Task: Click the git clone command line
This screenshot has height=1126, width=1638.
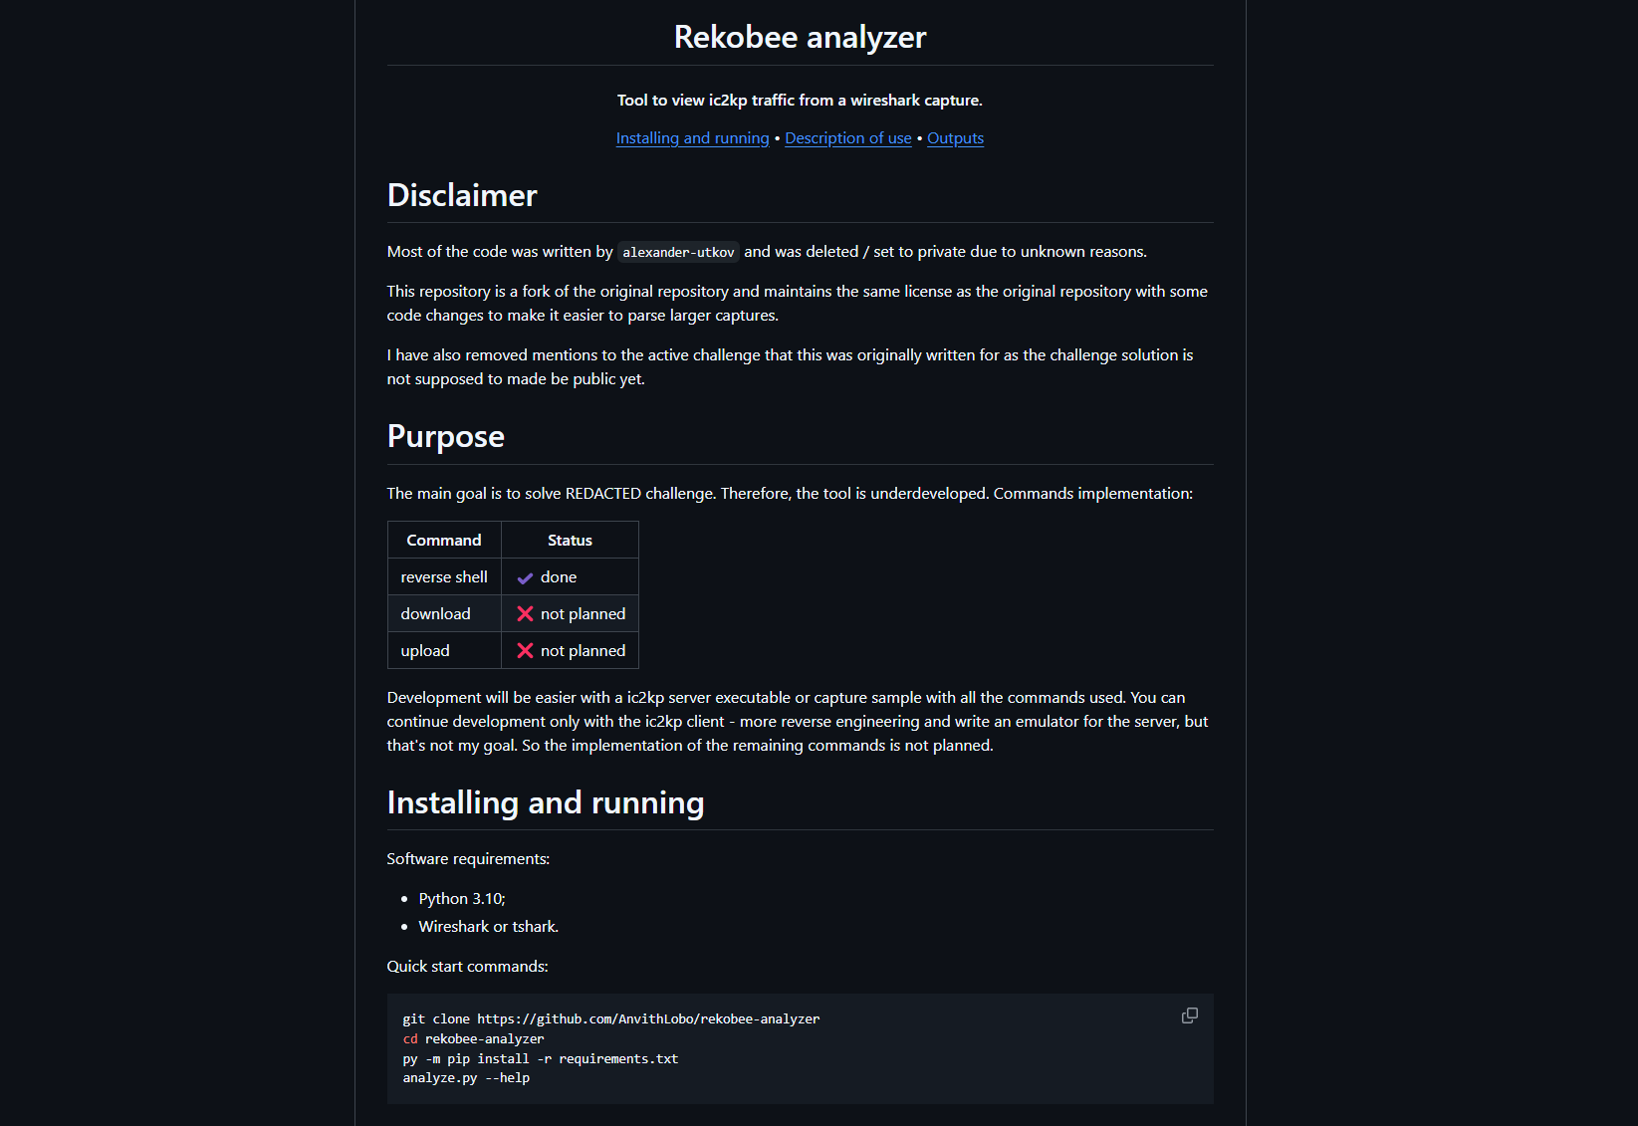Action: (610, 1018)
